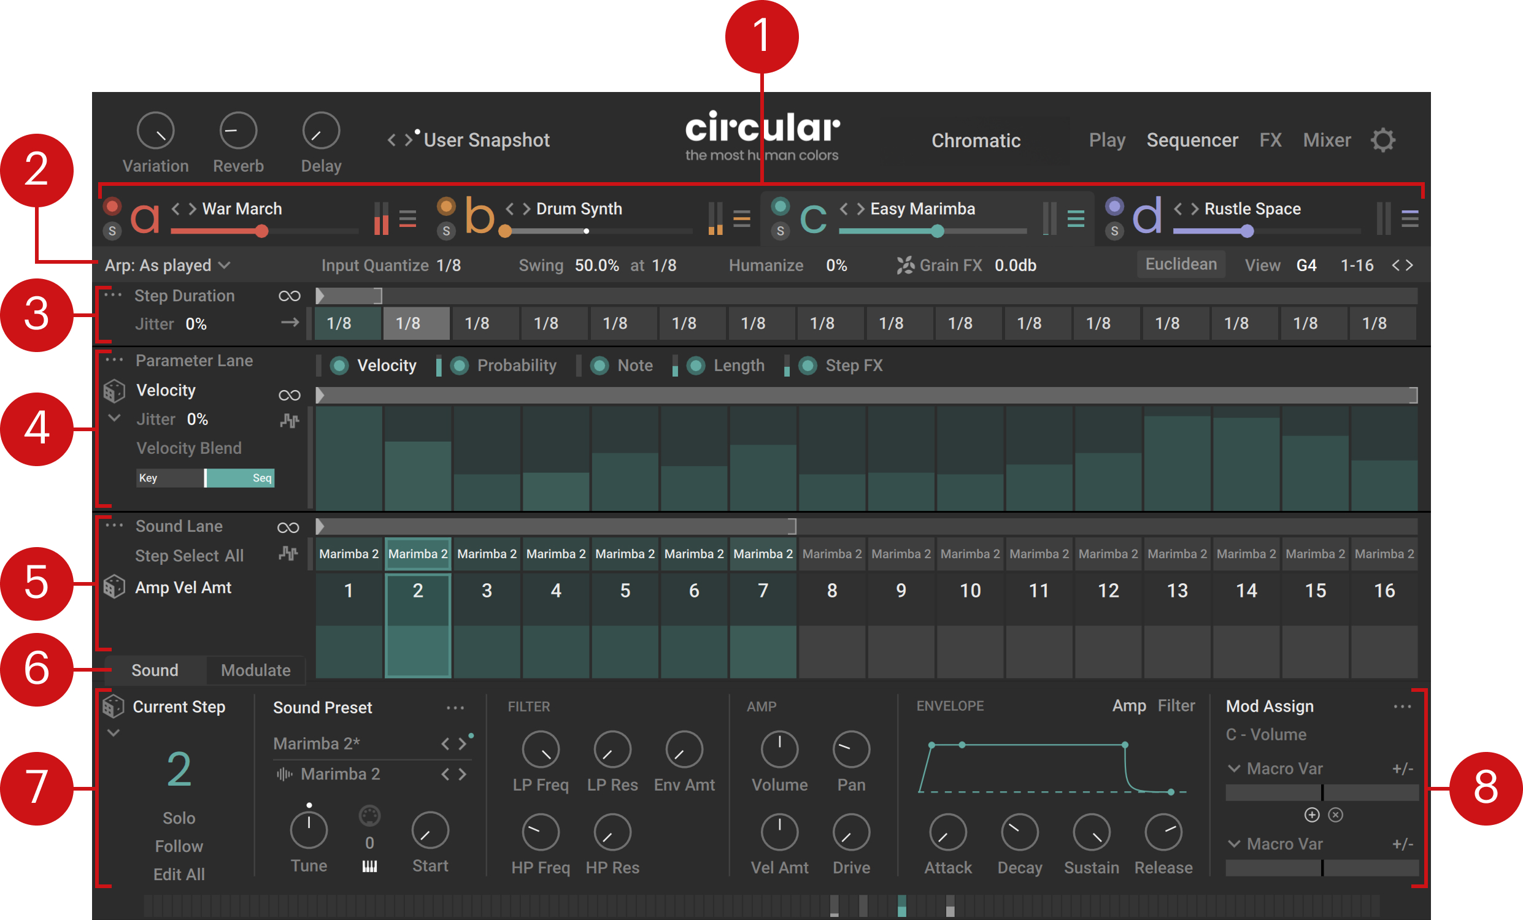Click the Euclidean button

[1180, 264]
